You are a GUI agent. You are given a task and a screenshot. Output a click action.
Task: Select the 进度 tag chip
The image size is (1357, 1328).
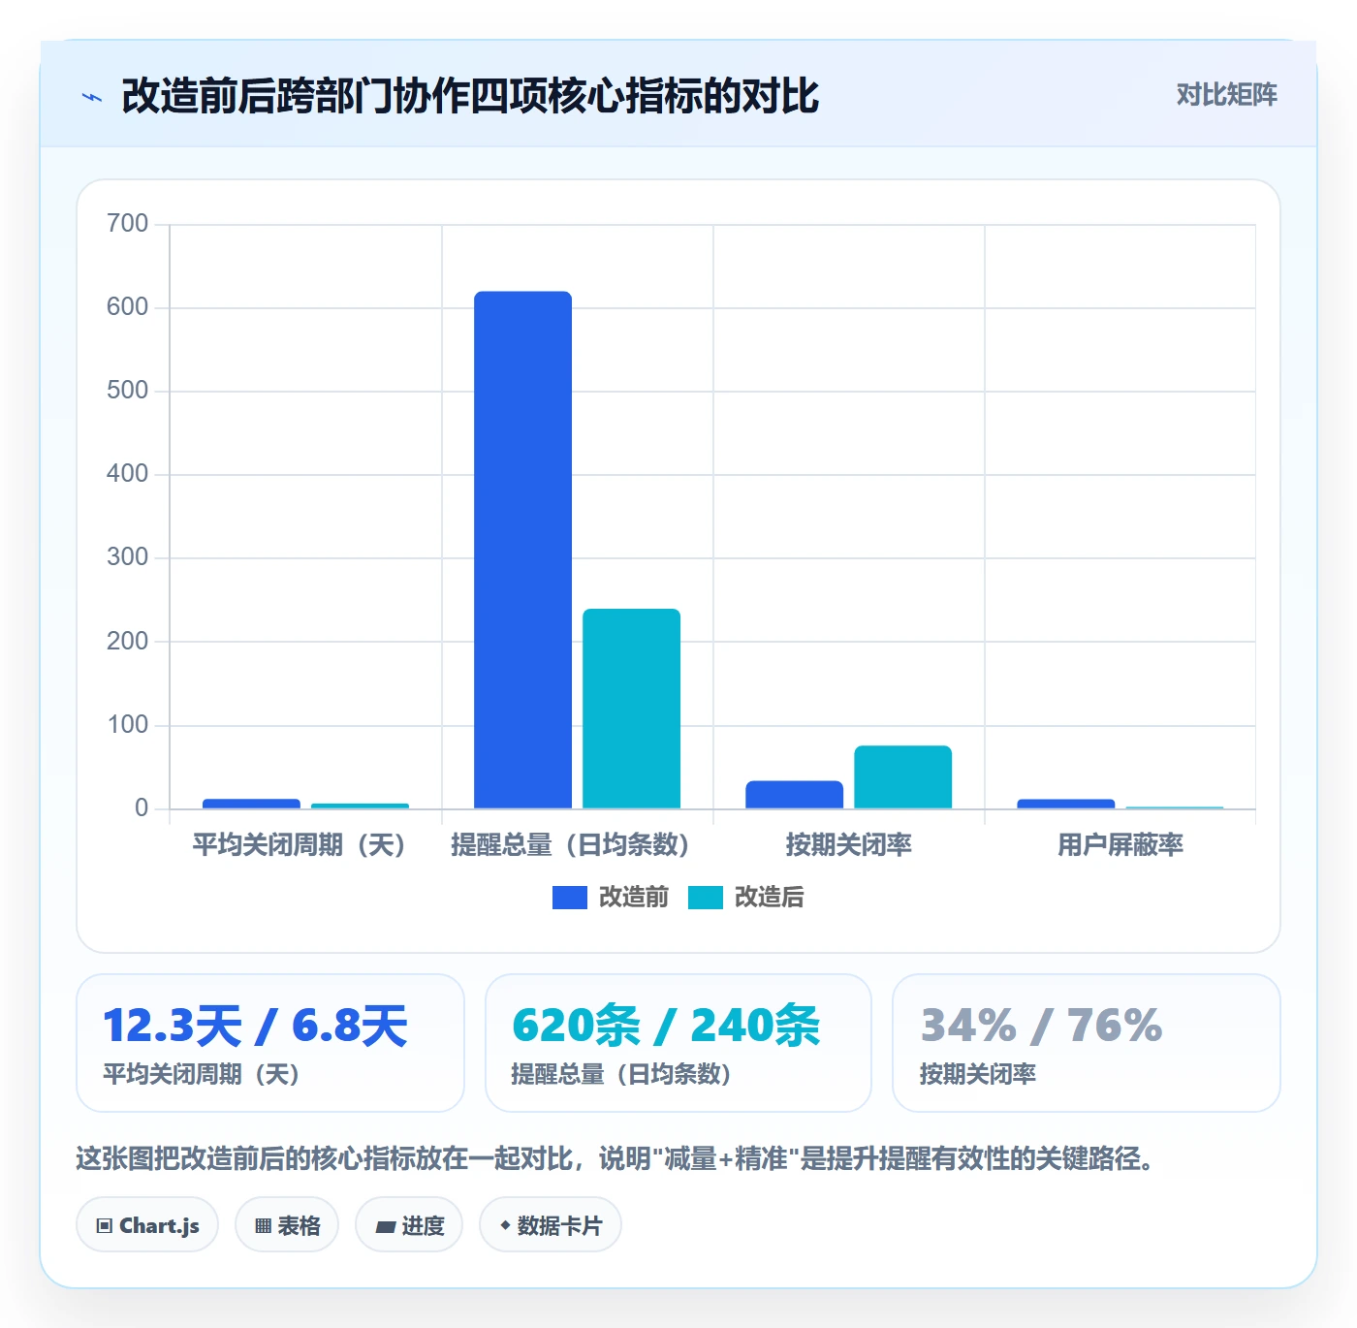(x=409, y=1225)
